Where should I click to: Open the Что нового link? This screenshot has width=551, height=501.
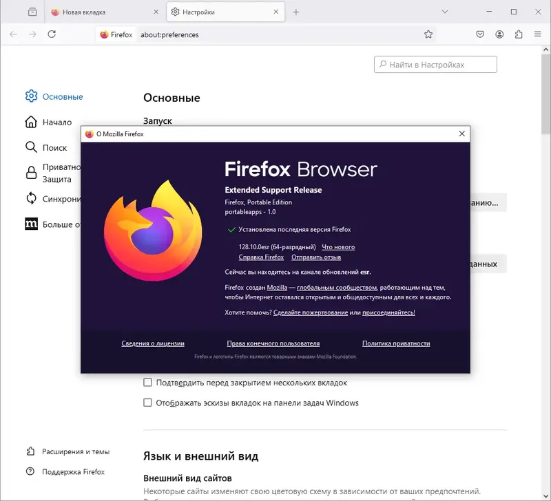[339, 247]
